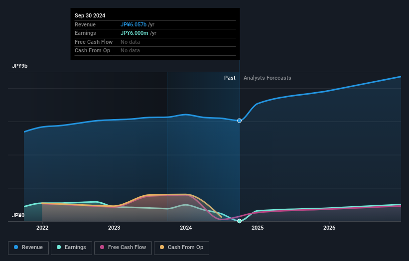Click the 2025 x-axis label
Image resolution: width=409 pixels, height=261 pixels.
click(258, 228)
